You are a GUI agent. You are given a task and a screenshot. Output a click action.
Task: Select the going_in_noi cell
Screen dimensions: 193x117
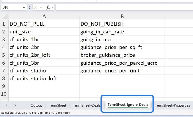point(122,39)
